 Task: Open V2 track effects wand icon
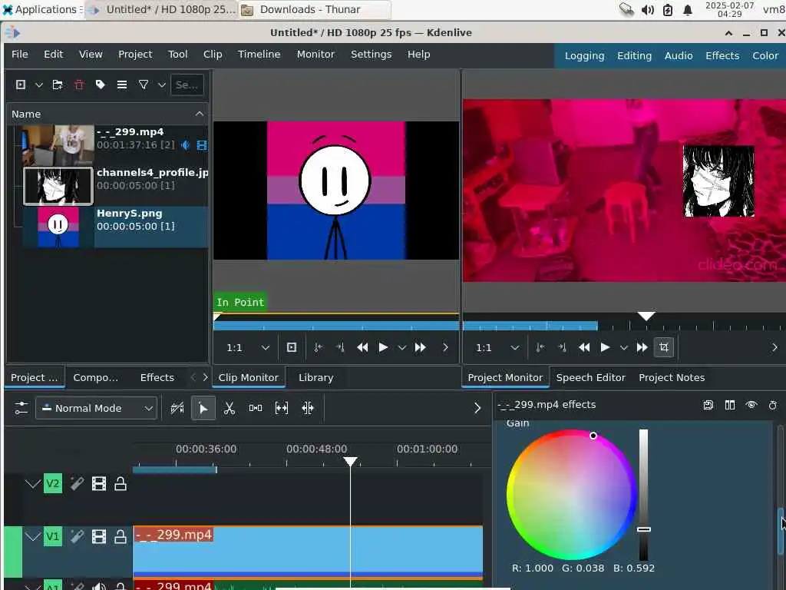coord(77,484)
